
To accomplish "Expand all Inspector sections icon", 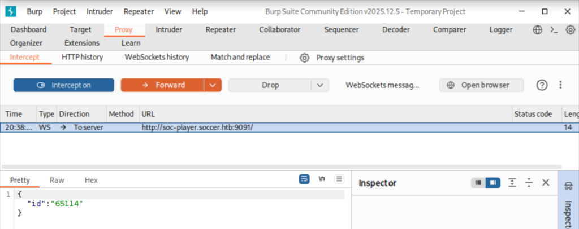I will click(512, 183).
